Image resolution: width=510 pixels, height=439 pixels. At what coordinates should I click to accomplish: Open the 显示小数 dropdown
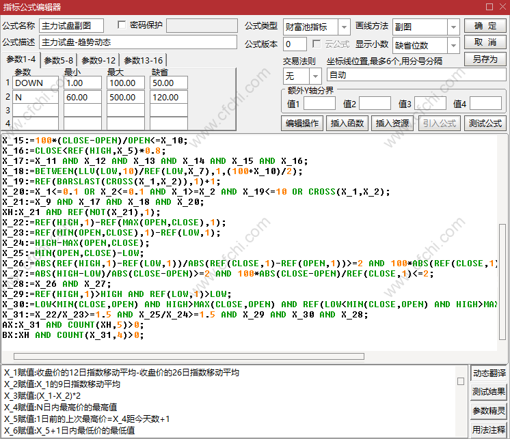(x=453, y=46)
